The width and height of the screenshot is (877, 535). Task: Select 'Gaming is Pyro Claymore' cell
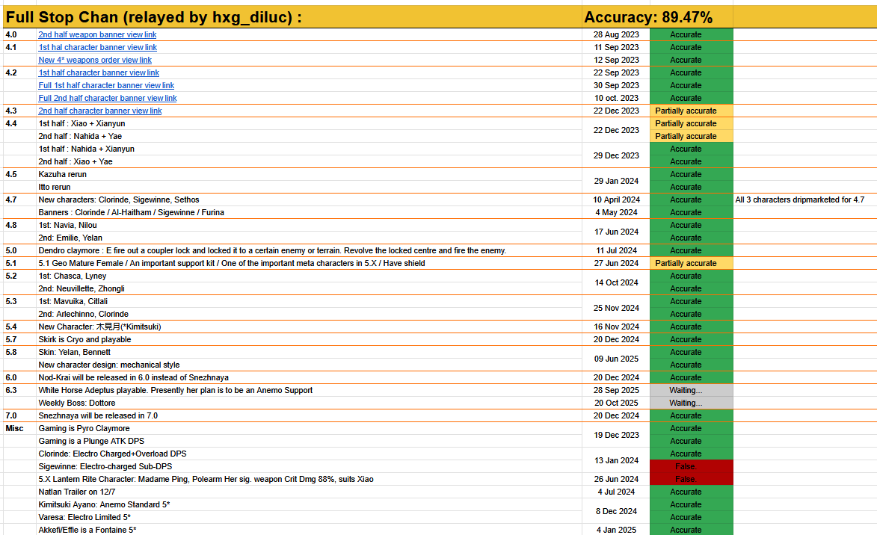click(x=309, y=429)
